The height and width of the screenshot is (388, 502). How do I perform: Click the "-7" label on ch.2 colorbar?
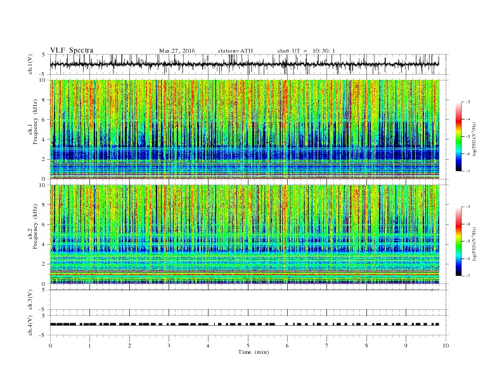(468, 276)
